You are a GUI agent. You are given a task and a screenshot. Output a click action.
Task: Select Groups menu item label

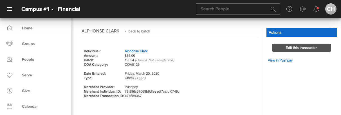pos(28,44)
